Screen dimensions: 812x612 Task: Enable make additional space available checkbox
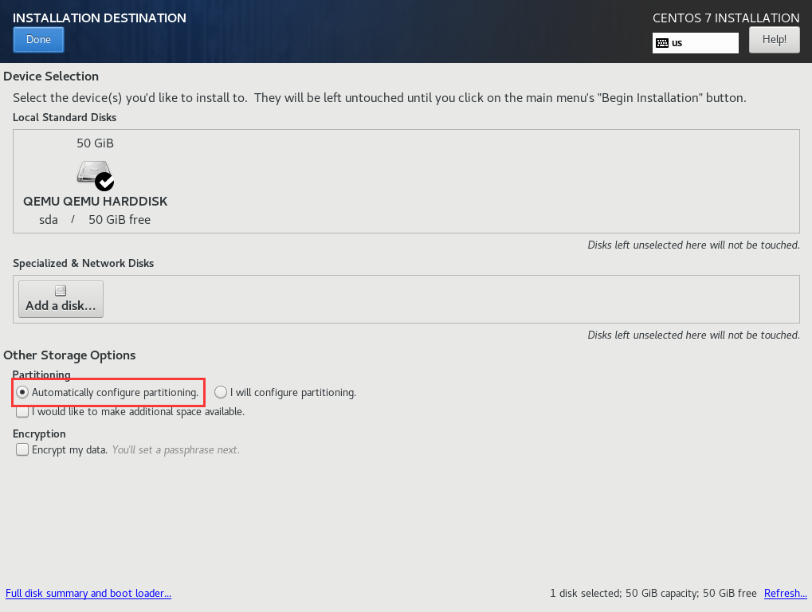tap(22, 412)
